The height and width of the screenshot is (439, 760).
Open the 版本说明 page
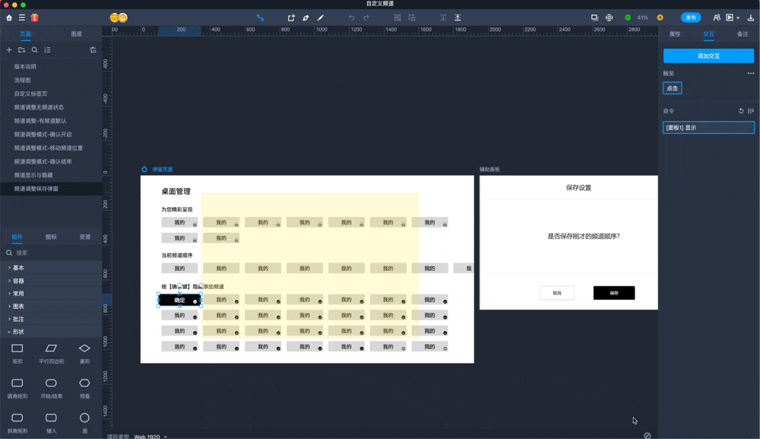click(x=25, y=66)
